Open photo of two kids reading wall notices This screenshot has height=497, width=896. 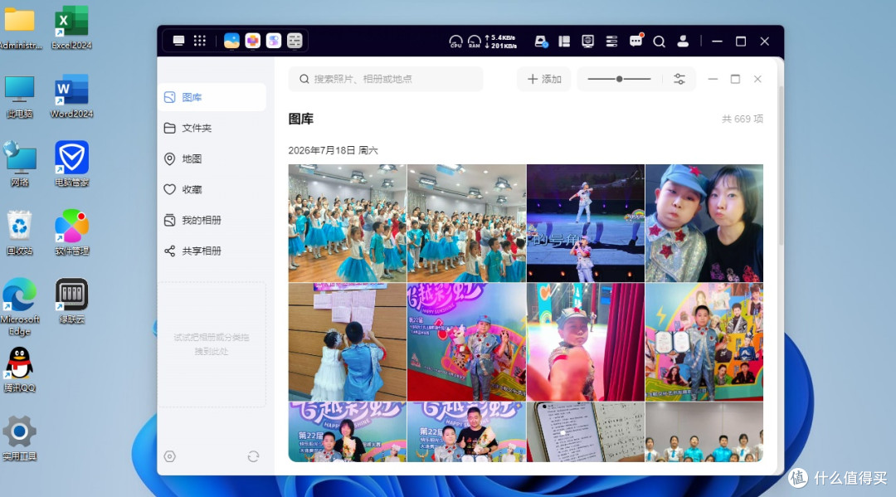(348, 342)
